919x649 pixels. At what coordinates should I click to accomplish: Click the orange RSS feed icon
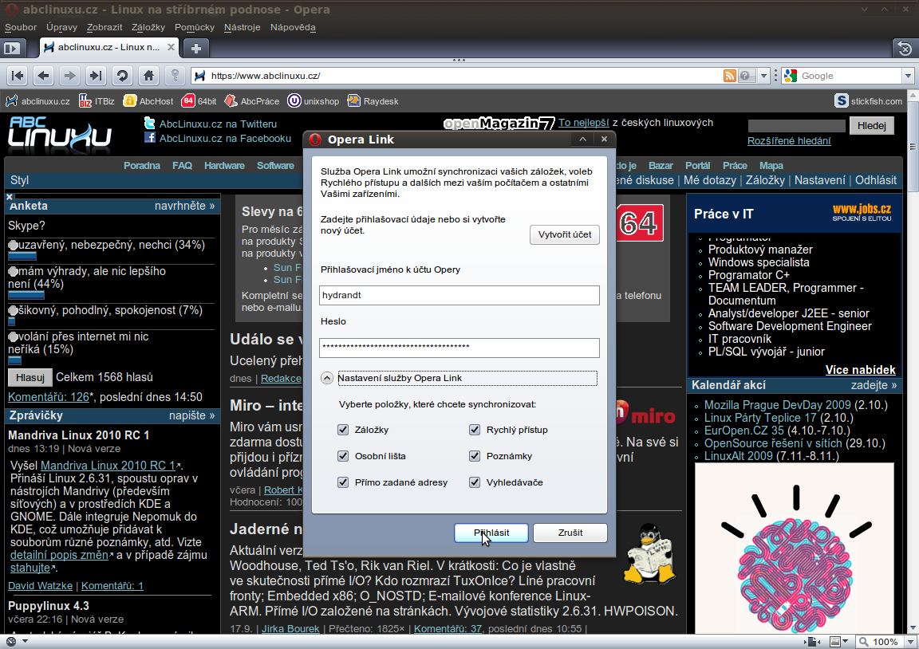730,76
